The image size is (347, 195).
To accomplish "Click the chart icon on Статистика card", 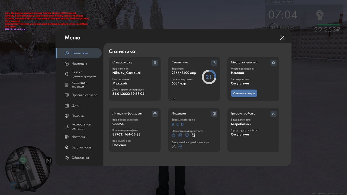I will [x=214, y=63].
